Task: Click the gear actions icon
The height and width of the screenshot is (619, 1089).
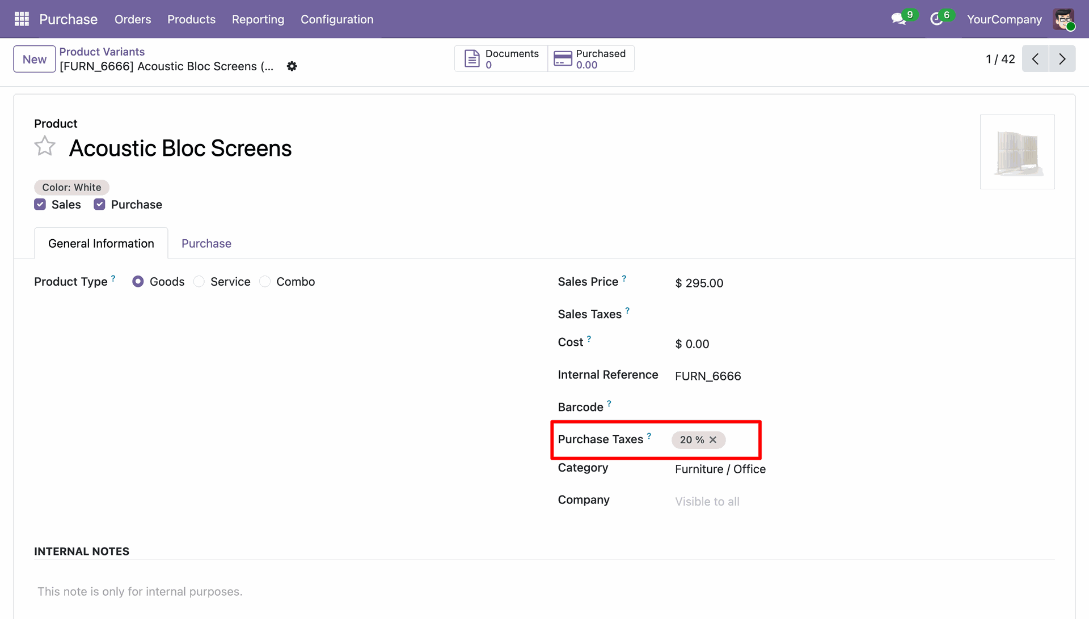Action: click(292, 66)
